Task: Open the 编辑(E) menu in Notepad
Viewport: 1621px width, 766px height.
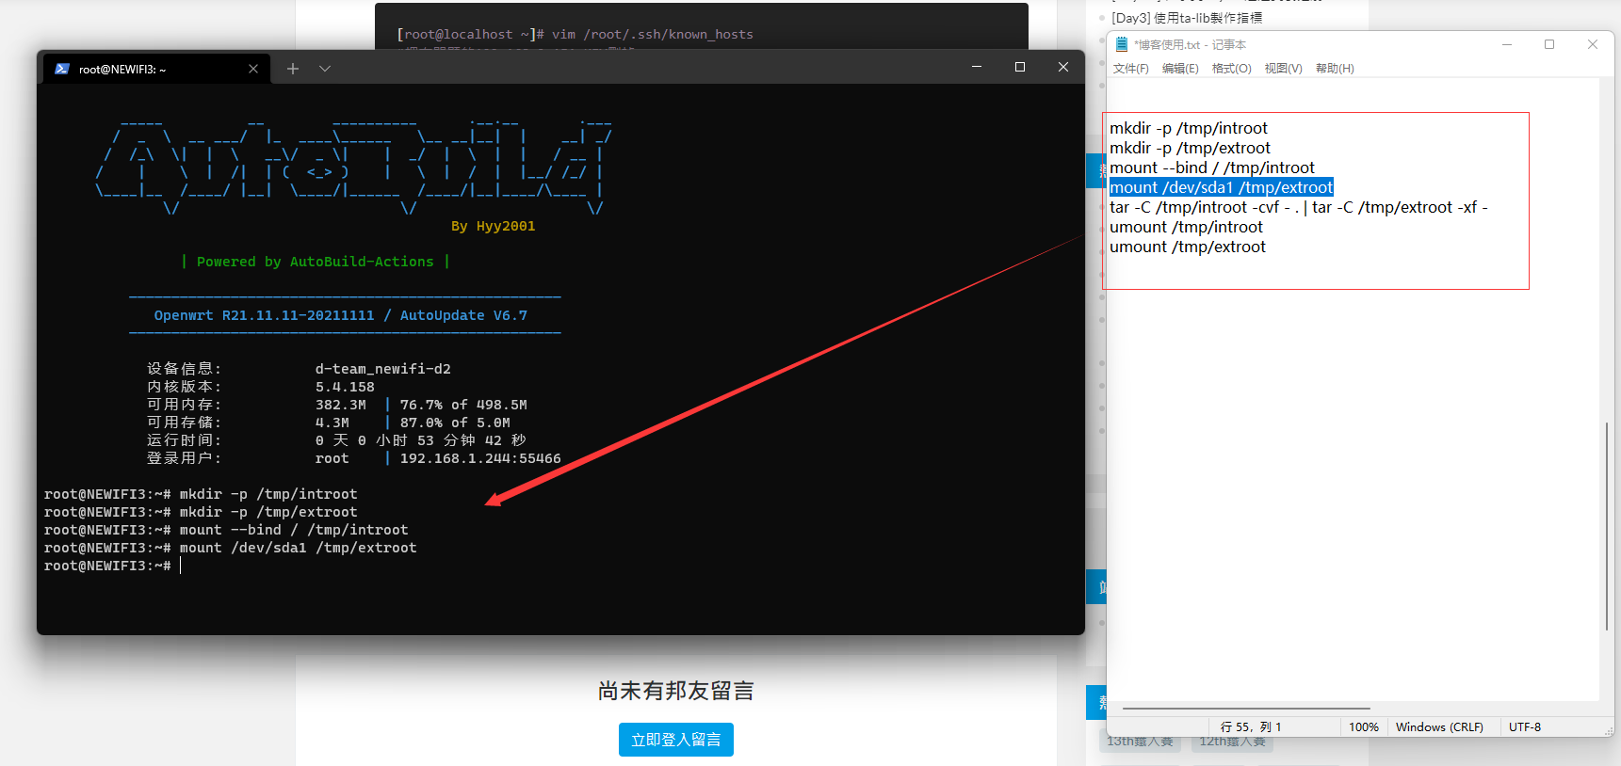Action: coord(1180,69)
